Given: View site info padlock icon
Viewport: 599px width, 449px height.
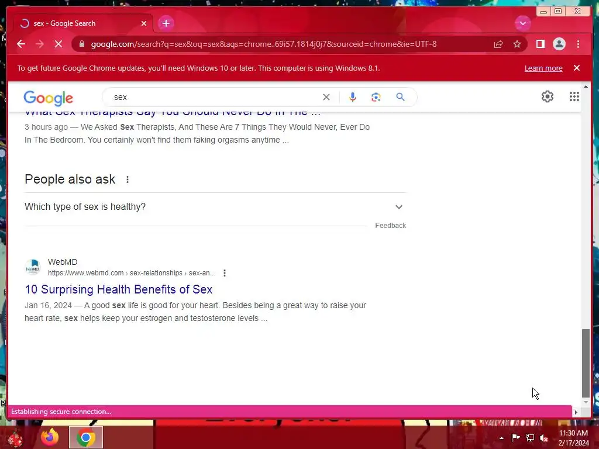Looking at the screenshot, I should coord(81,44).
